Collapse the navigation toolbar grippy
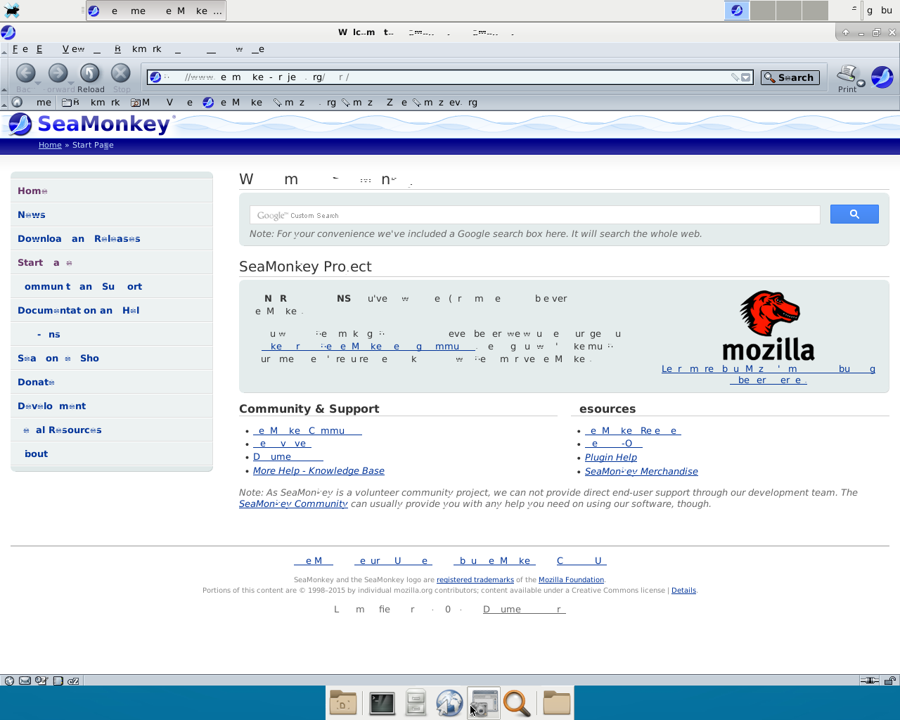Image resolution: width=900 pixels, height=720 pixels. point(4,77)
